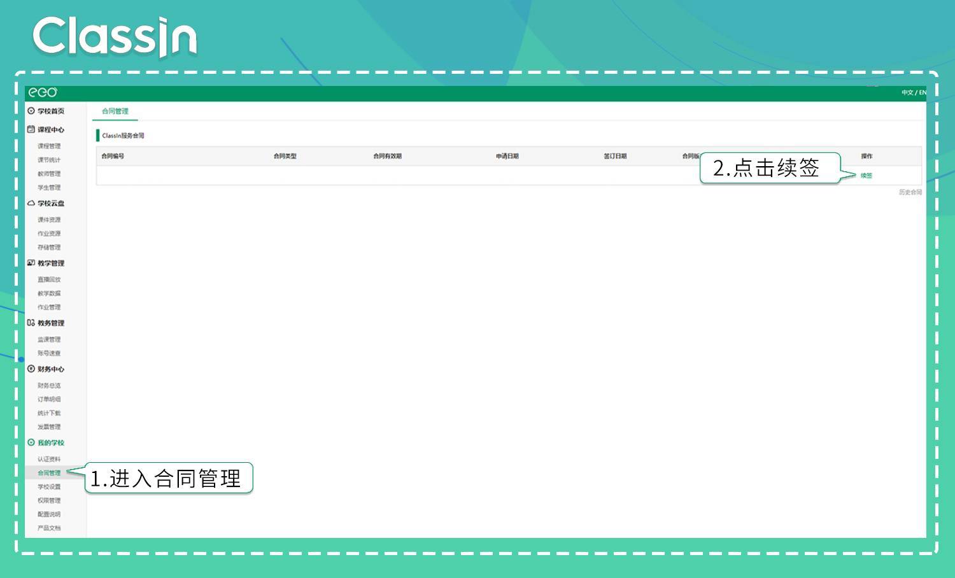Click the 学校云盘 cloud icon
Viewport: 955px width, 578px height.
point(31,203)
